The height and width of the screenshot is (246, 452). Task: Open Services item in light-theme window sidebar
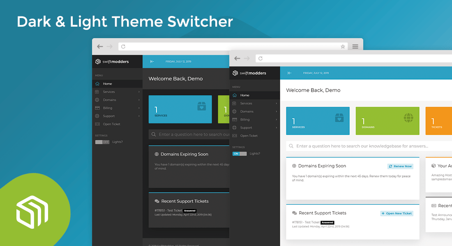tap(254, 103)
